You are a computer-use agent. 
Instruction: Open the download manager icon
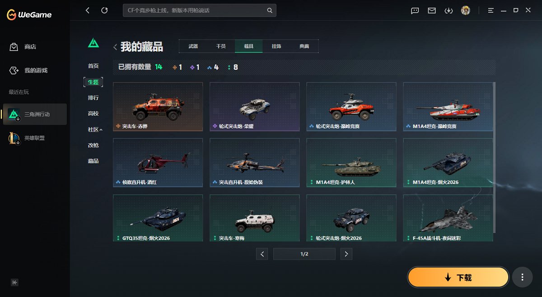tap(449, 10)
